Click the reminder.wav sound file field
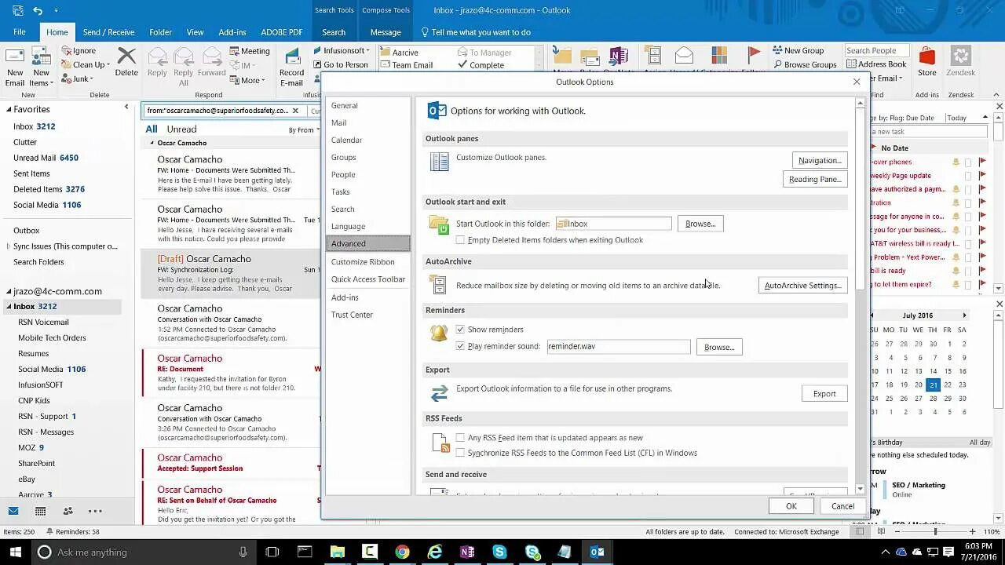Screen dimensions: 1005x565 [x=618, y=346]
